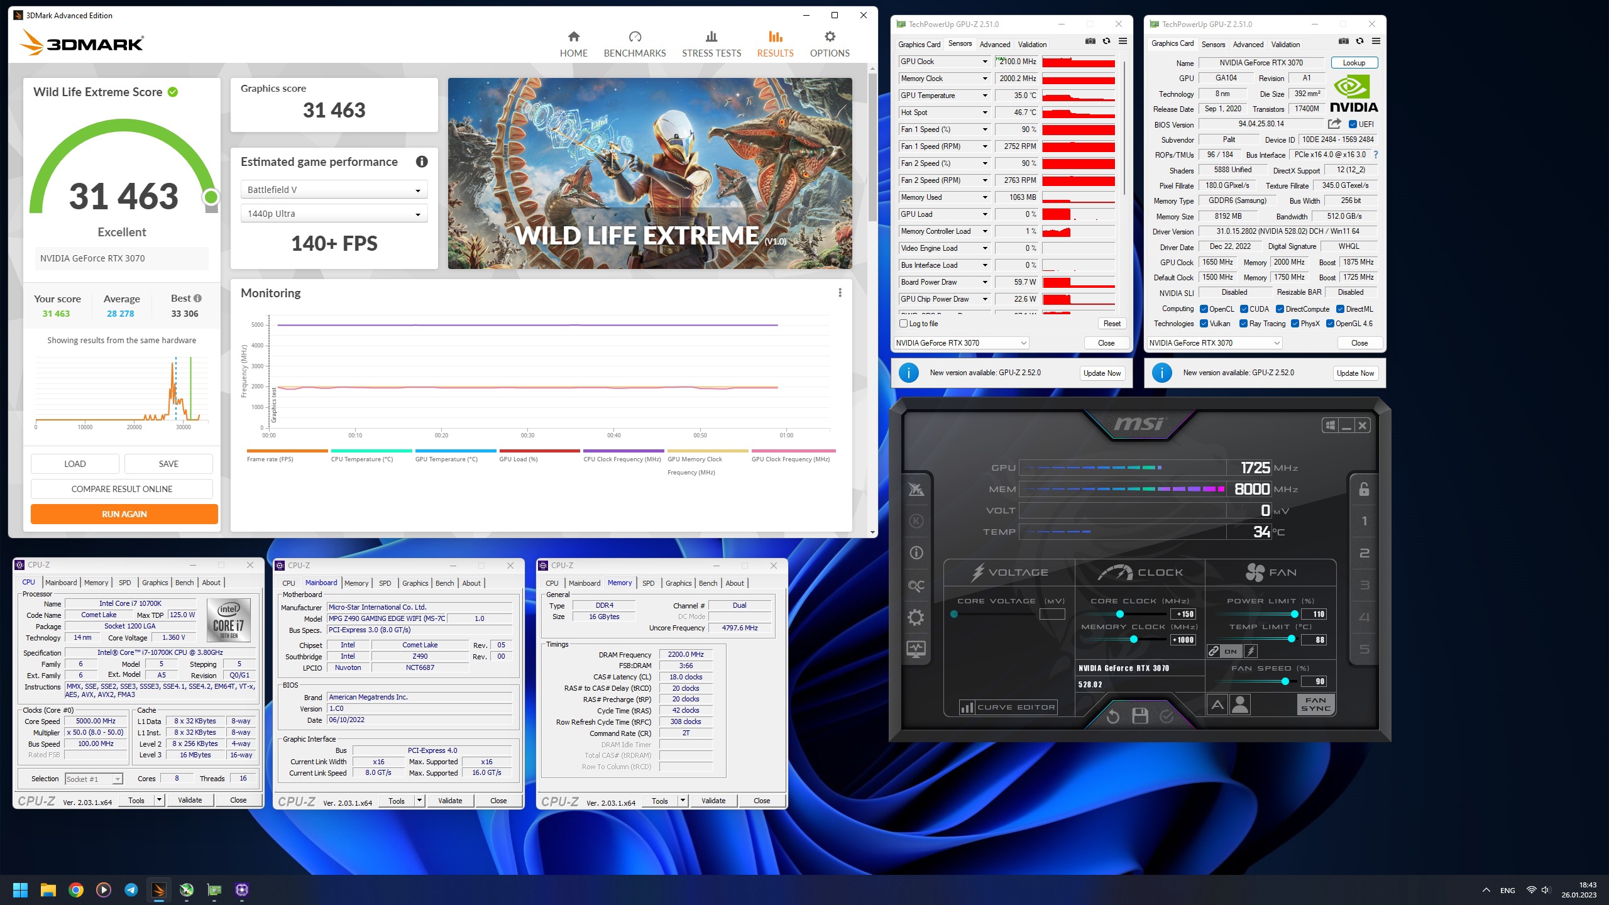Toggle Ray Tracing checkbox in GPU-Z
This screenshot has width=1609, height=905.
(1243, 324)
